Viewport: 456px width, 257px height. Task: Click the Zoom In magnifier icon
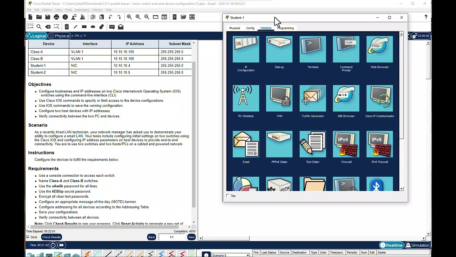coord(129,17)
